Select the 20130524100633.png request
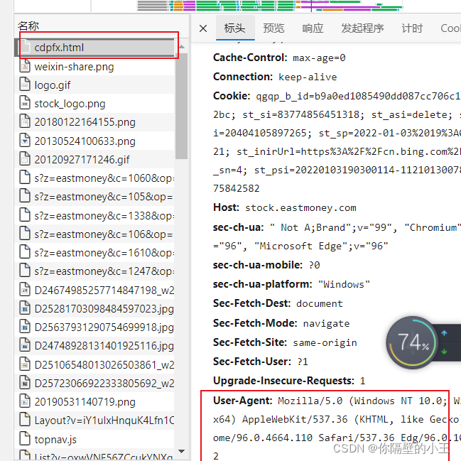This screenshot has width=461, height=461. pos(94,141)
